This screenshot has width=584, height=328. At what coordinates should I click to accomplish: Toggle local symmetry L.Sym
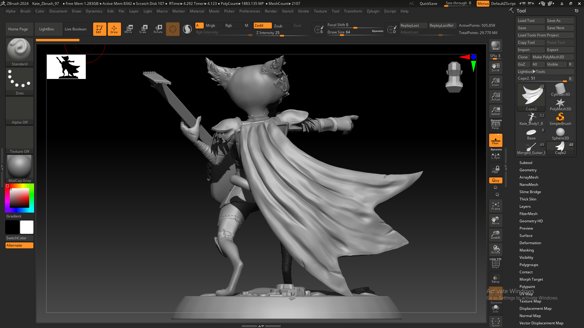pos(495,155)
